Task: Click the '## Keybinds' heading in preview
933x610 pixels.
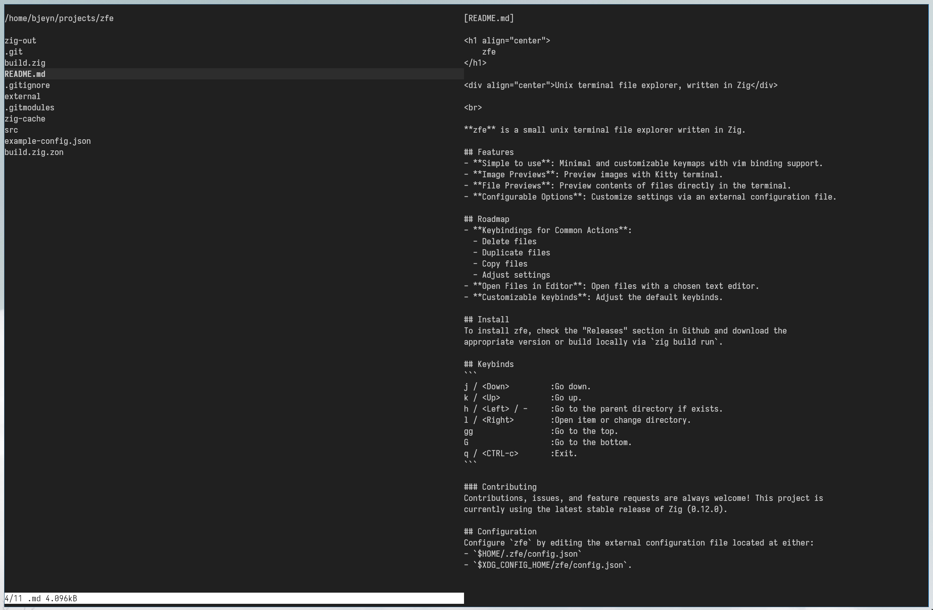Action: coord(488,364)
